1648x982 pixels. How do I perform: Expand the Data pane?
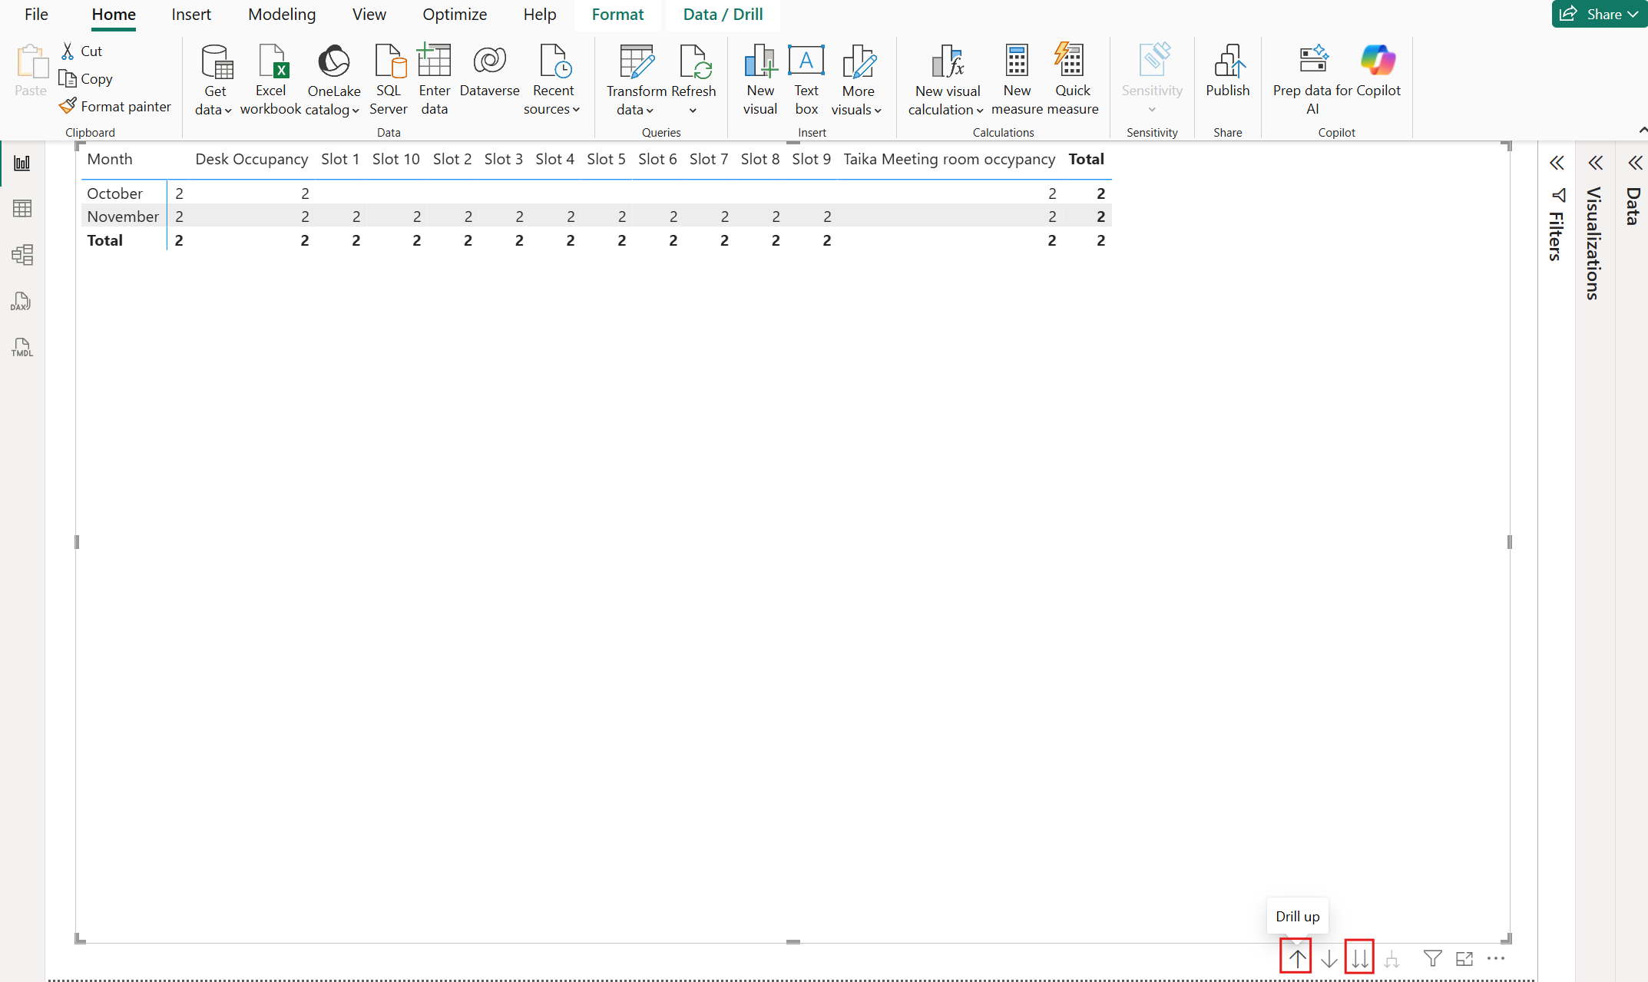pos(1634,163)
